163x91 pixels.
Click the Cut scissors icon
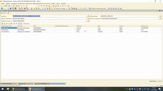(9, 6)
